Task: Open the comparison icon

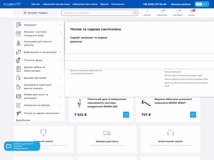Action: pos(162,11)
